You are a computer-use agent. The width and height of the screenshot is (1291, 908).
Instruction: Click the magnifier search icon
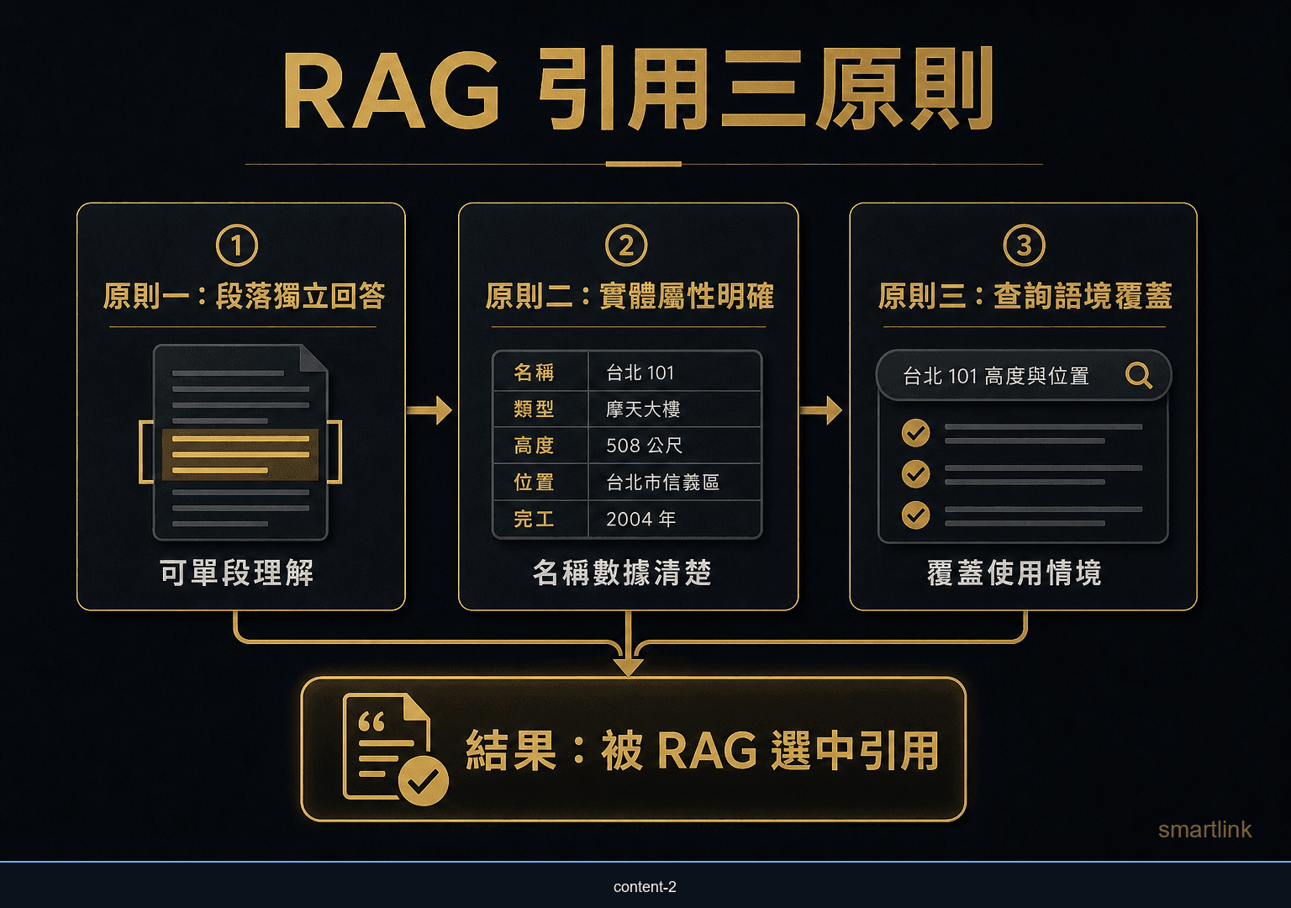1139,375
